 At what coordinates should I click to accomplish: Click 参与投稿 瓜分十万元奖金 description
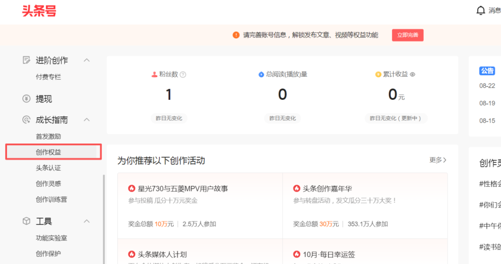click(163, 201)
